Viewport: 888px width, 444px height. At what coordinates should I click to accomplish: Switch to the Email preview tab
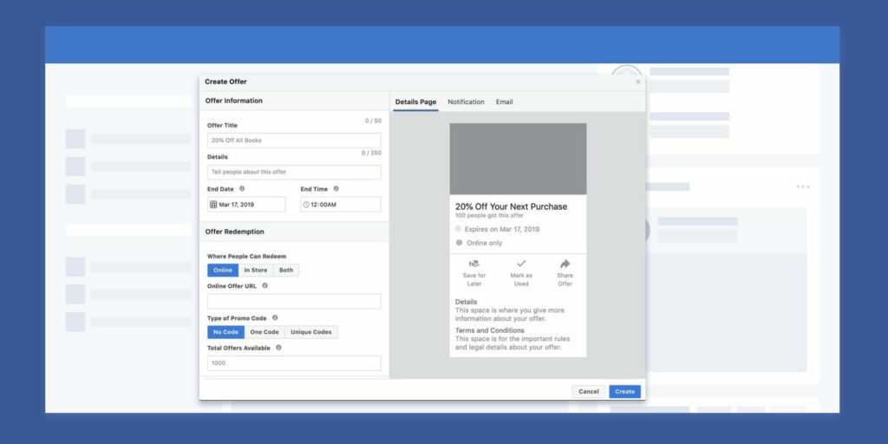click(x=504, y=102)
